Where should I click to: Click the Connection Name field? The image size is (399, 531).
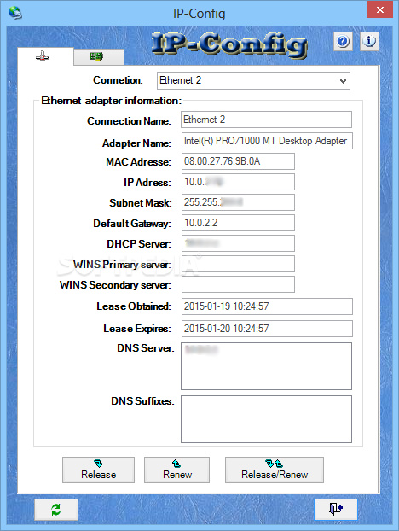(x=267, y=120)
